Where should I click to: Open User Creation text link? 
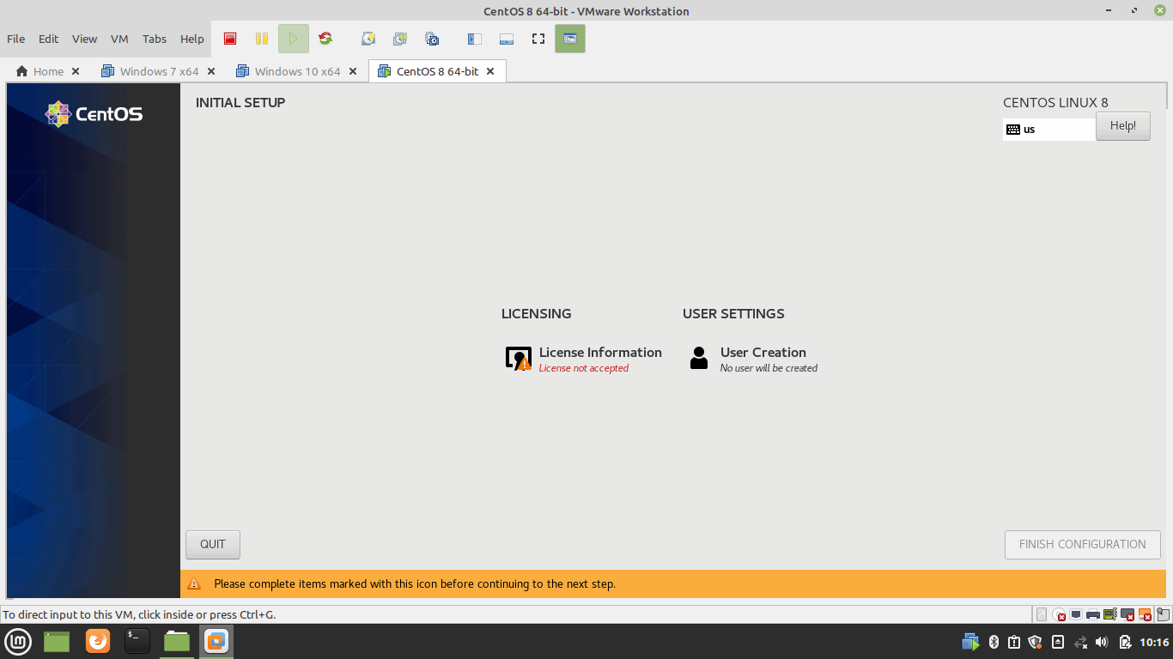tap(763, 352)
